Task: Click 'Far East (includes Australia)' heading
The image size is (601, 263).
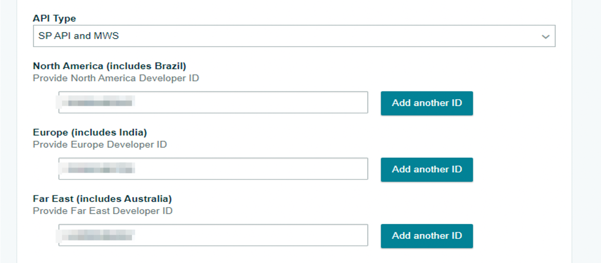Action: click(103, 199)
